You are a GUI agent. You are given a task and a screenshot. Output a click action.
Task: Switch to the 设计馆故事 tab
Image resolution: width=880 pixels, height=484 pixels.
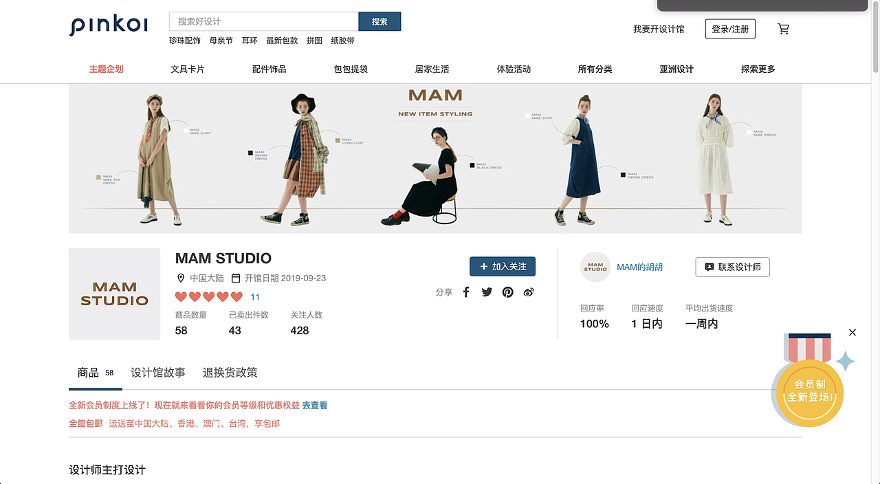pos(157,372)
